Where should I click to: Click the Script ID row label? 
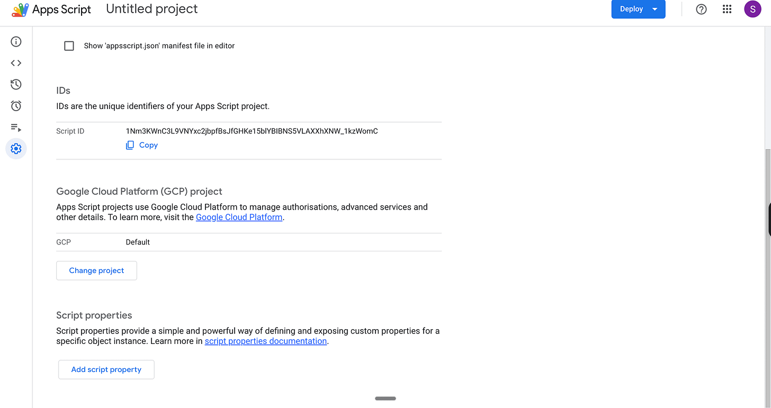tap(70, 131)
